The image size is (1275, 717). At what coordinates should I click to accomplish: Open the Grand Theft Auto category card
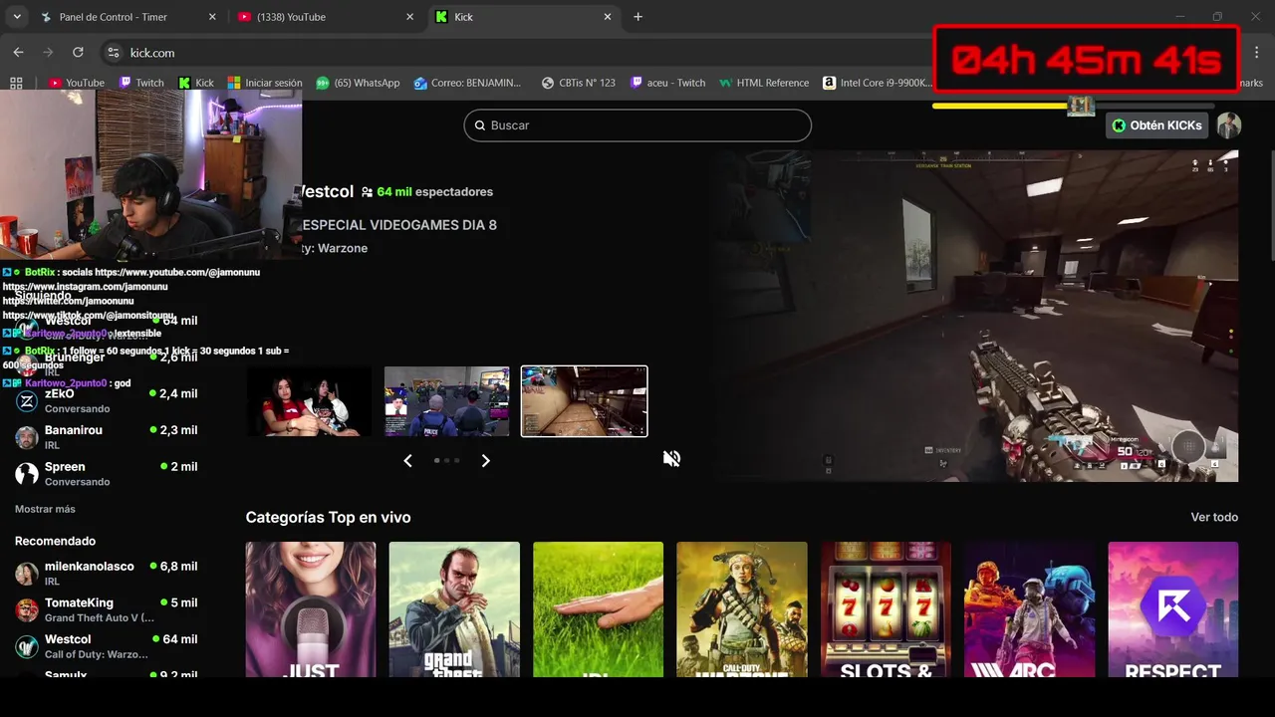tap(454, 609)
